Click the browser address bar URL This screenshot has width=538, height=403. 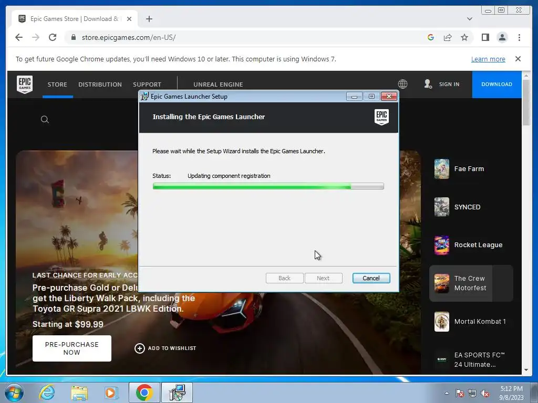coord(129,37)
